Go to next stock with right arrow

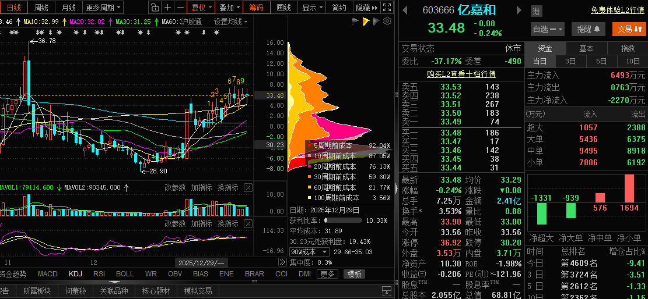point(519,10)
